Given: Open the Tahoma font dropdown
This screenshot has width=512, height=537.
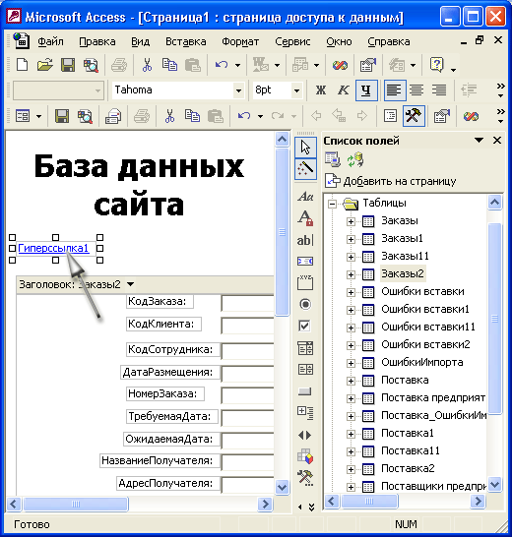Looking at the screenshot, I should pyautogui.click(x=238, y=90).
